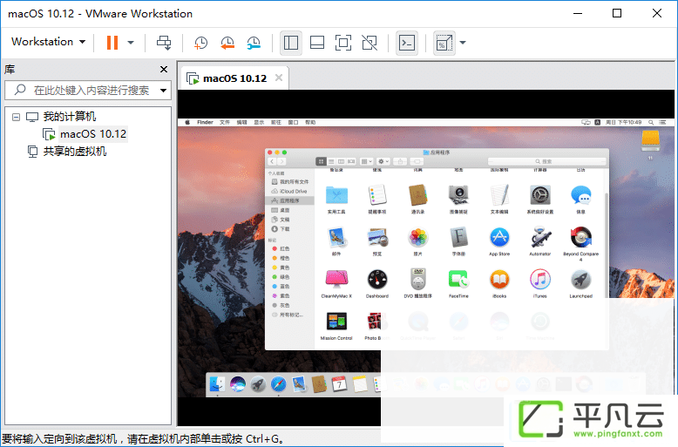
Task: Open the 编辑 menu in the macOS menu bar
Action: pyautogui.click(x=241, y=122)
